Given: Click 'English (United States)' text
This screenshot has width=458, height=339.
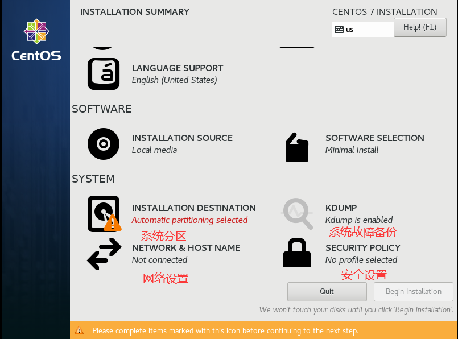Looking at the screenshot, I should click(x=174, y=80).
